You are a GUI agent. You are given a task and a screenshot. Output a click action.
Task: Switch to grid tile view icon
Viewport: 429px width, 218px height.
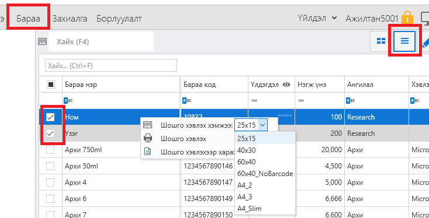(381, 41)
